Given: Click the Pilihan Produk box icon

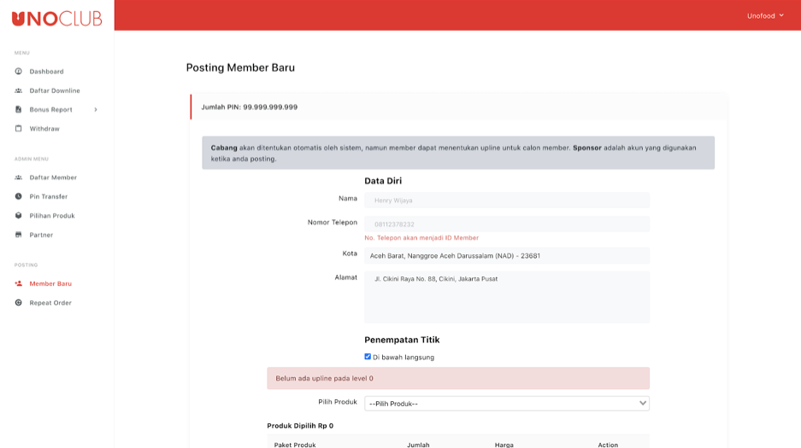Looking at the screenshot, I should [x=19, y=216].
